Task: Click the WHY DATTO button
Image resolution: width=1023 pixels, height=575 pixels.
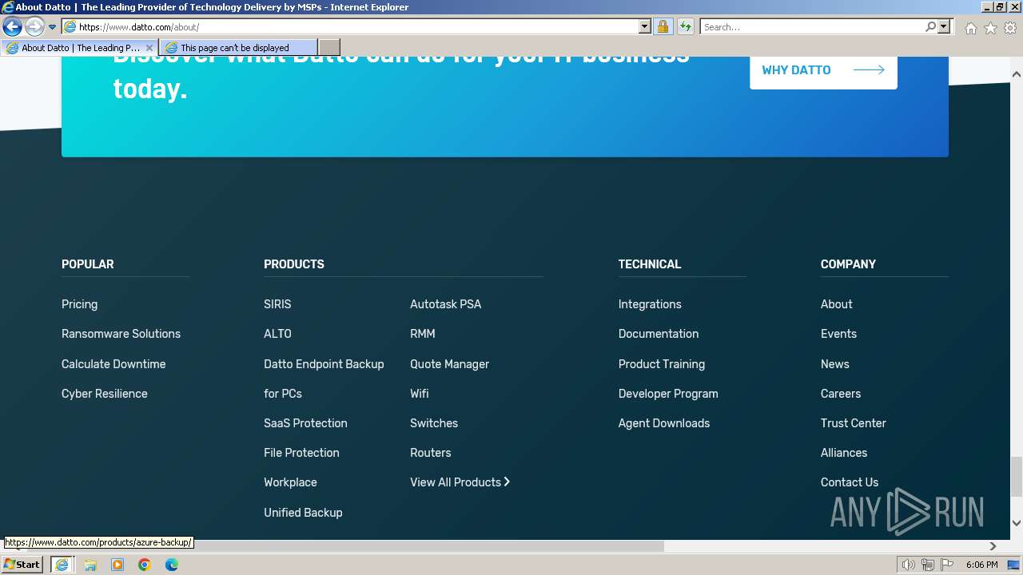Action: point(823,70)
